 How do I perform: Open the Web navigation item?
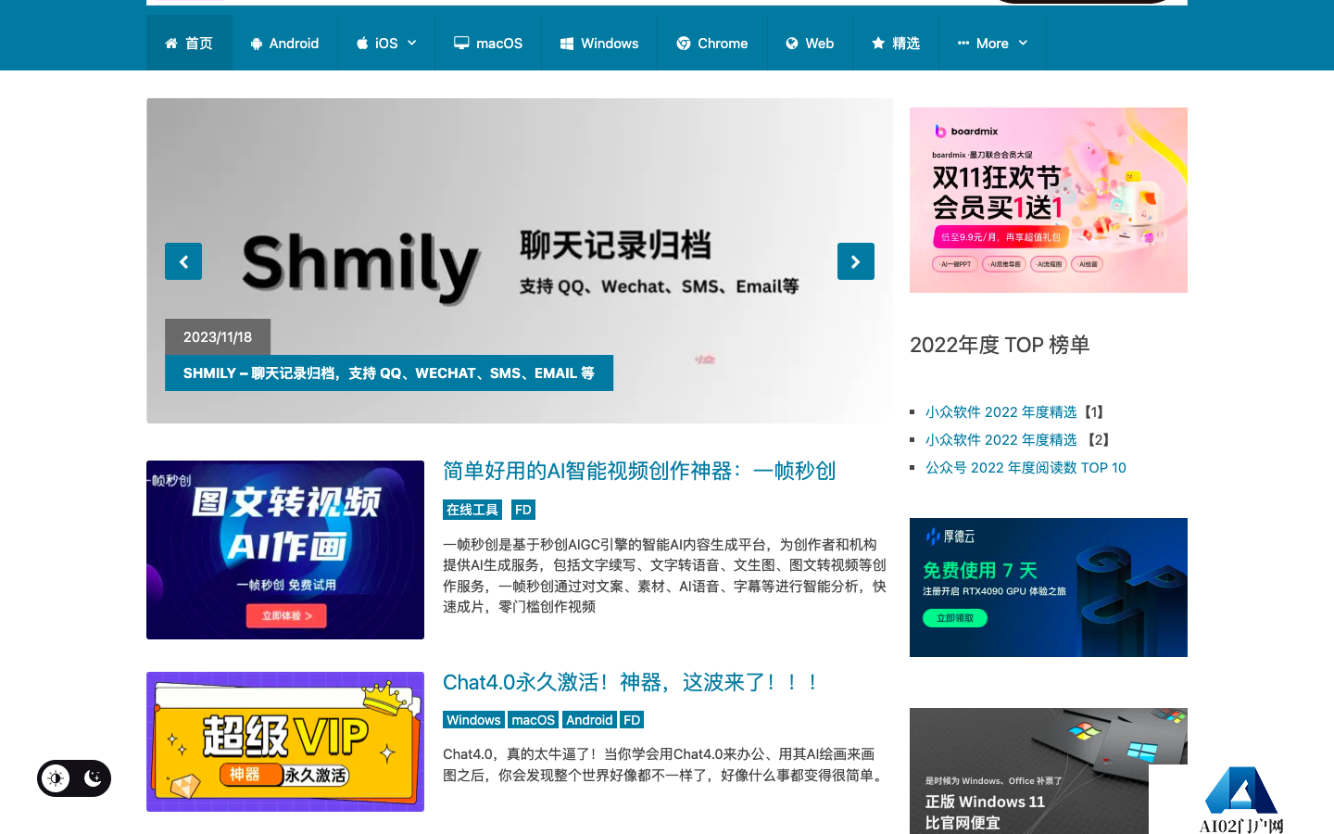point(810,44)
